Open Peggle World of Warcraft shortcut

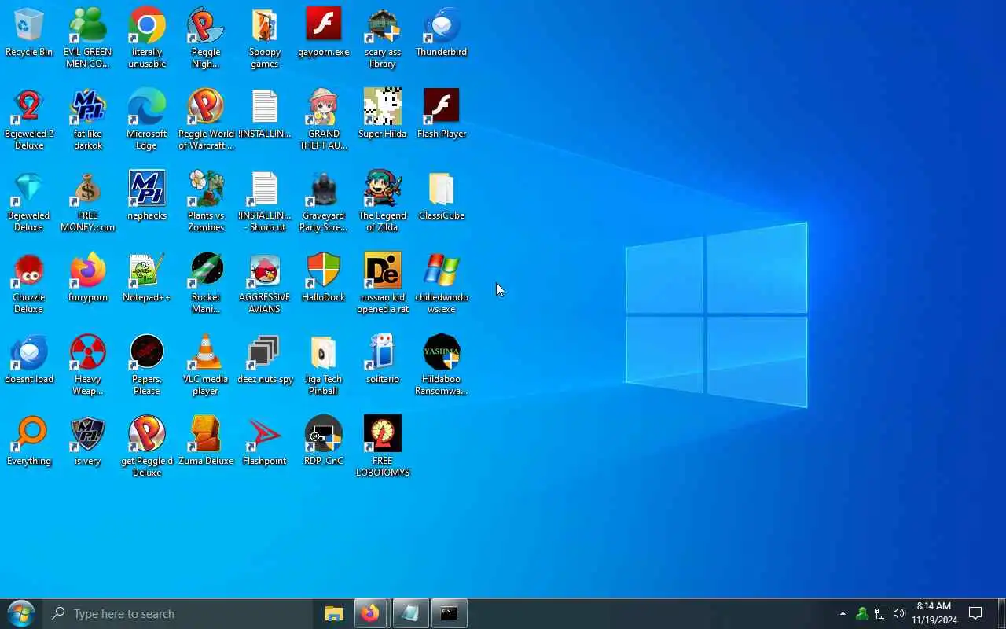pos(206,120)
